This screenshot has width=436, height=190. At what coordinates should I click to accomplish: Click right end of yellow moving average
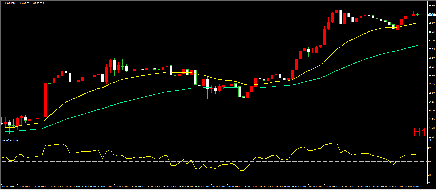point(417,23)
